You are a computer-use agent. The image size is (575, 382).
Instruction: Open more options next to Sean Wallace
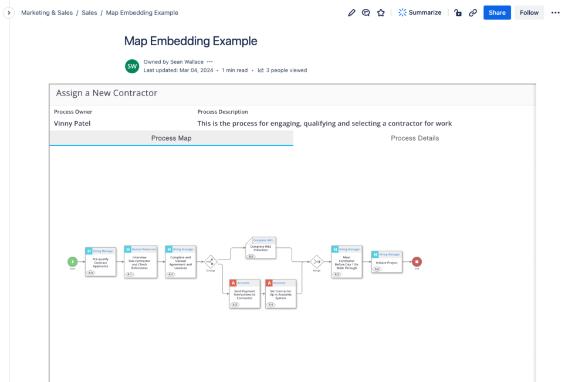pyautogui.click(x=209, y=62)
